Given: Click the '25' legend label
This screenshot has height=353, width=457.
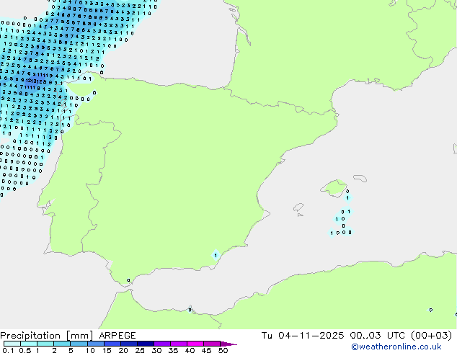Looking at the screenshot, I should click(140, 350).
